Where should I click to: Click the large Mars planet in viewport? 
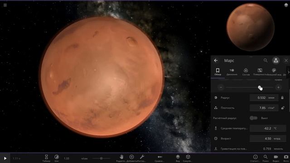(x=101, y=77)
